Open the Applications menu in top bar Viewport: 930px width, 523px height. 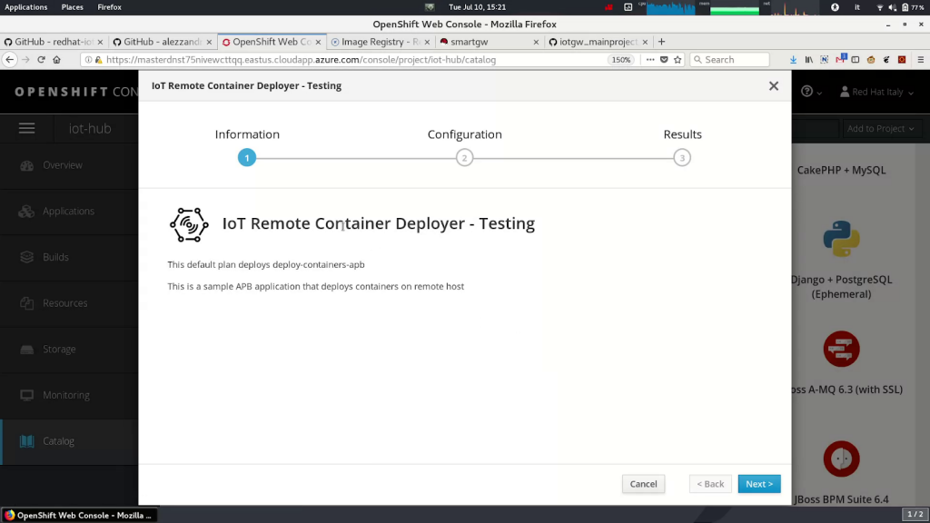(x=26, y=7)
